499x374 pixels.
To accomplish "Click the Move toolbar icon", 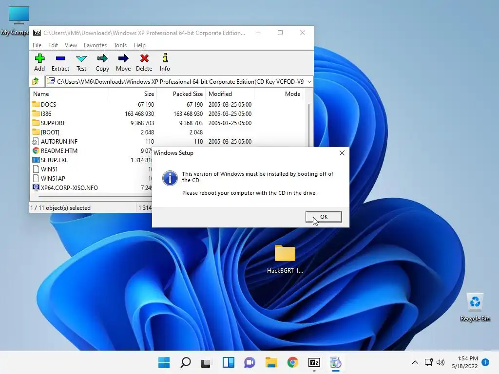I will (x=123, y=62).
